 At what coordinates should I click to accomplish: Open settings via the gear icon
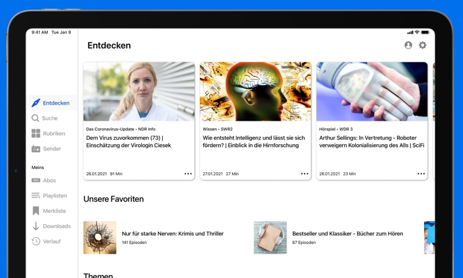(423, 45)
